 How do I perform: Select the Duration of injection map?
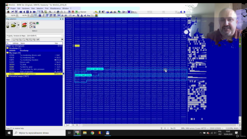[34, 74]
